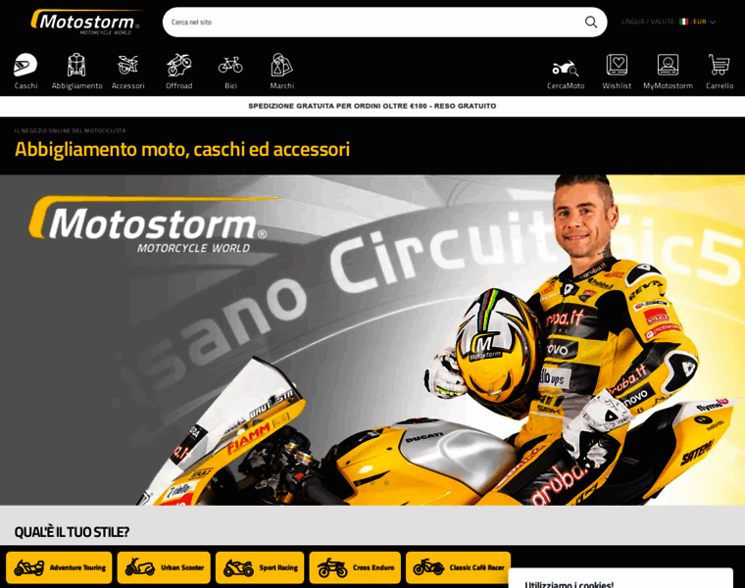Click the Motostorm logo in header

click(85, 22)
